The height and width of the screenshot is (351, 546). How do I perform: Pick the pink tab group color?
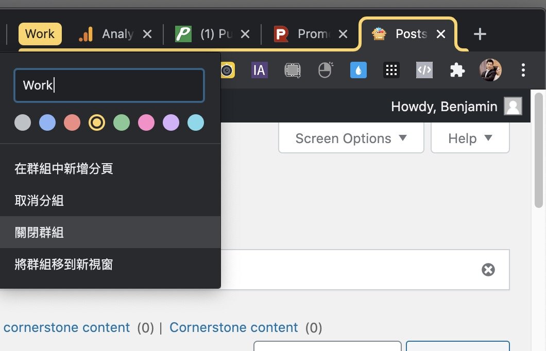coord(146,122)
